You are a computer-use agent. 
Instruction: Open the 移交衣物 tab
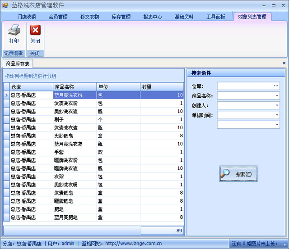point(89,17)
